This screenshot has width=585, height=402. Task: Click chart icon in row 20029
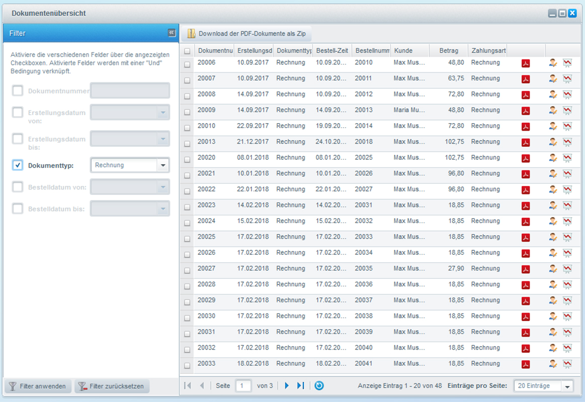pyautogui.click(x=567, y=301)
